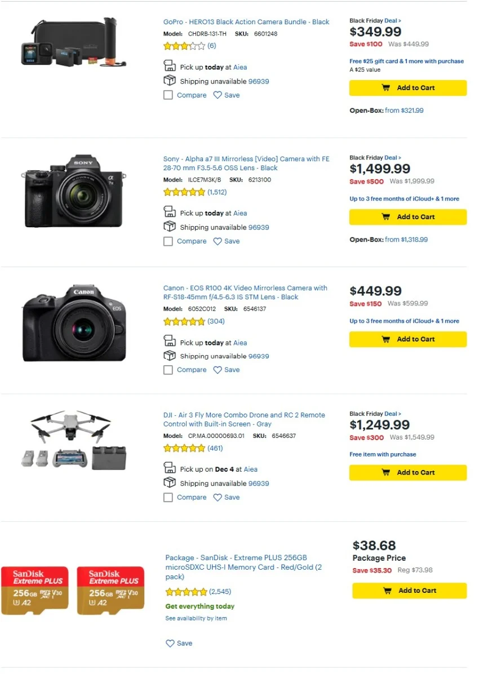The height and width of the screenshot is (674, 479).
Task: Click star rating of the GoPro HERO13 bundle
Action: 184,46
